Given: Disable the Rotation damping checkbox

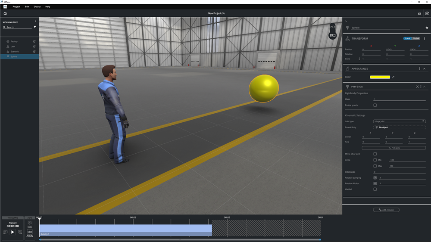Looking at the screenshot, I should pos(375,177).
